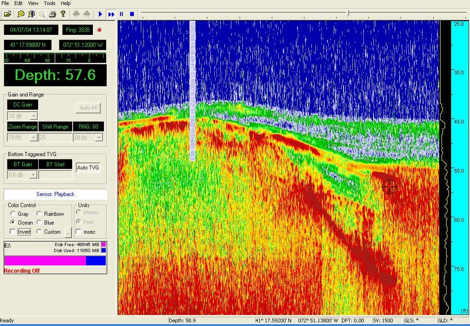Image resolution: width=470 pixels, height=326 pixels.
Task: Click the compass heading strip
Action: coord(55,58)
